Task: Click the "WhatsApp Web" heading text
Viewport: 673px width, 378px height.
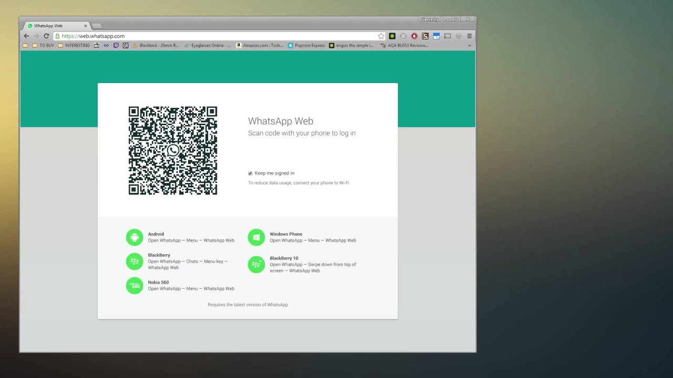Action: [x=281, y=121]
